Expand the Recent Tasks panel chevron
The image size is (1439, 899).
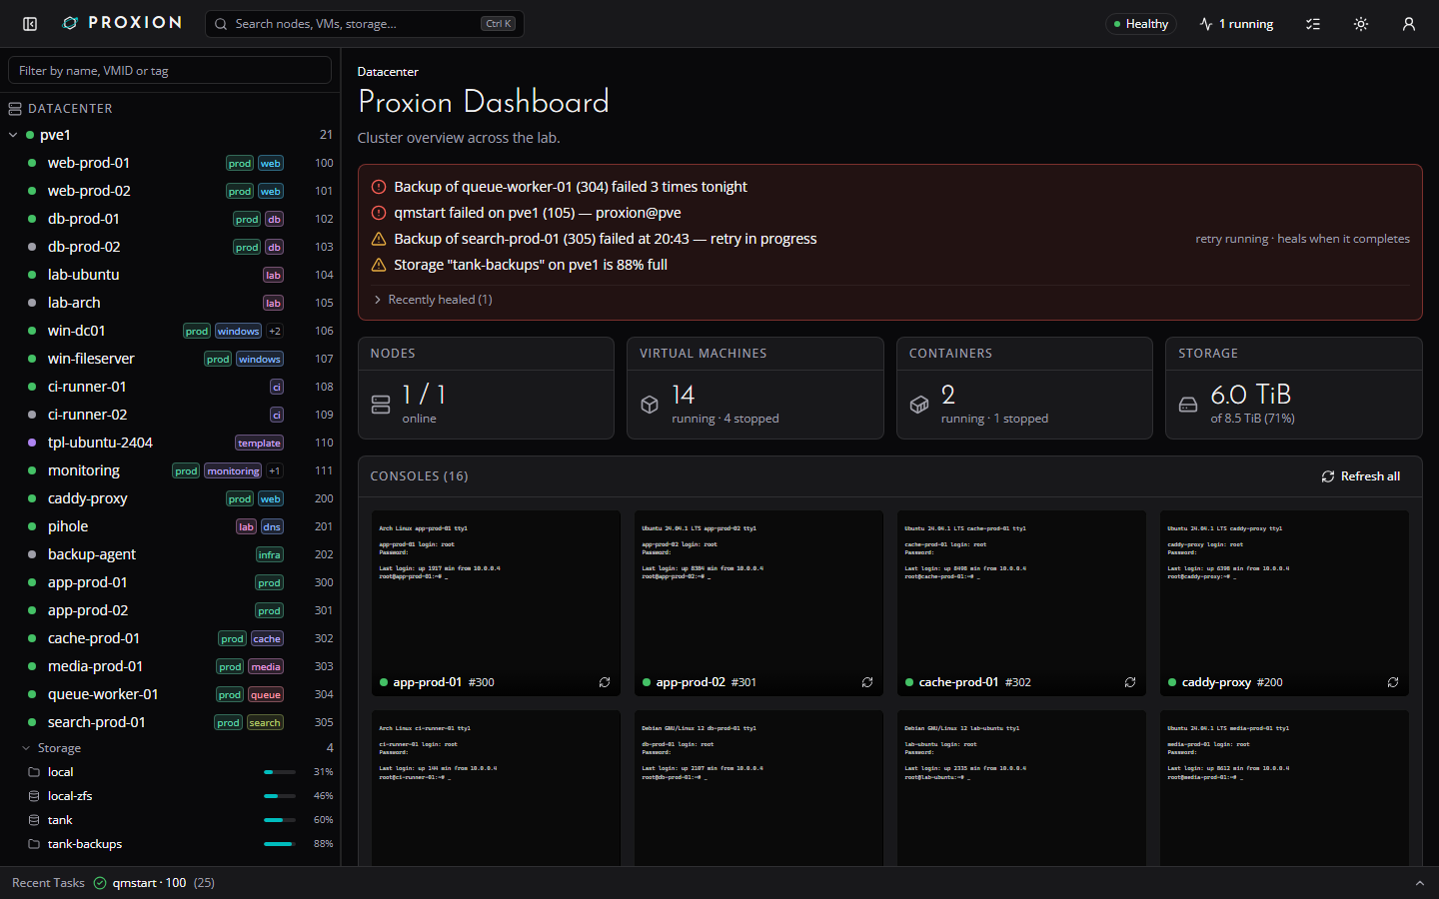[1419, 883]
